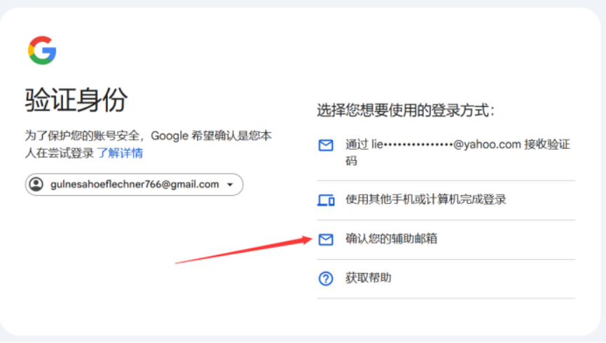Click envelope icon next to yahoo.com option
This screenshot has height=343, width=606.
pos(326,145)
